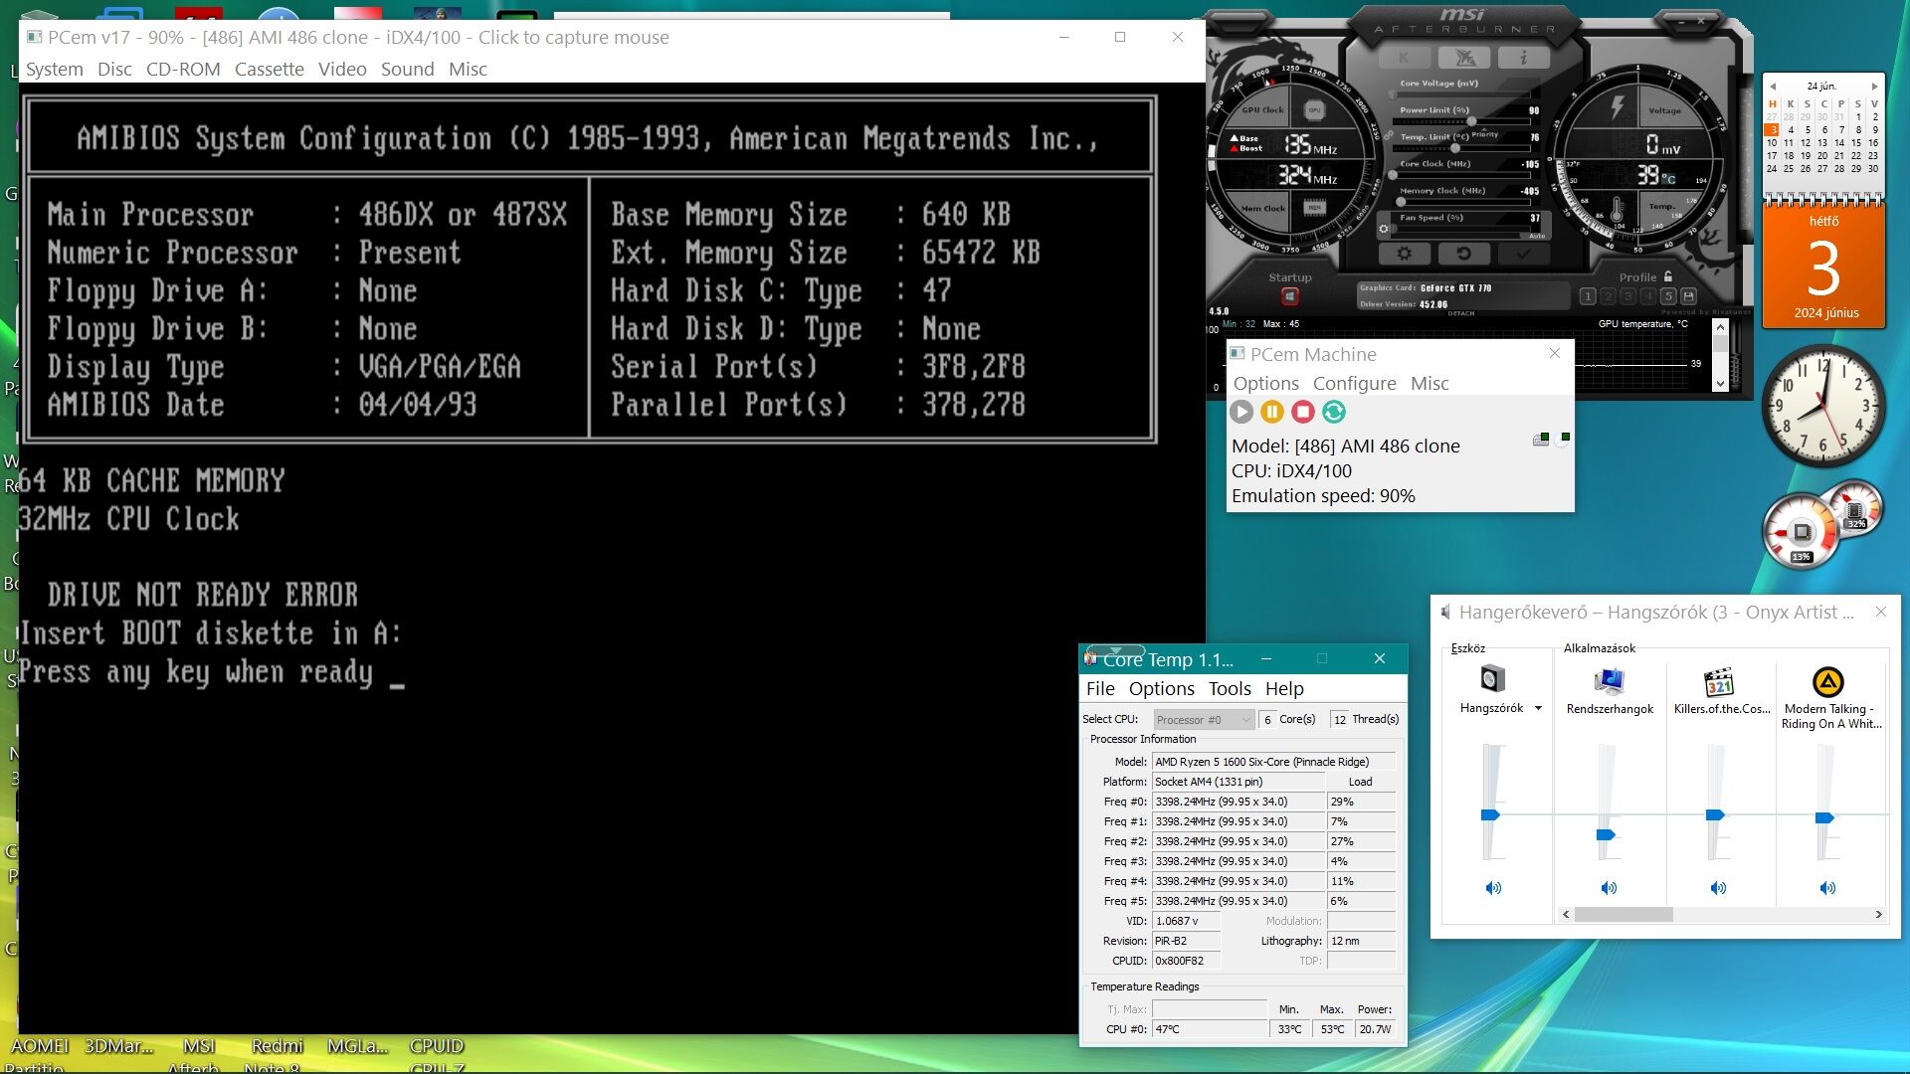Go to previous month in calendar gadget
This screenshot has height=1074, width=1910.
1772,87
